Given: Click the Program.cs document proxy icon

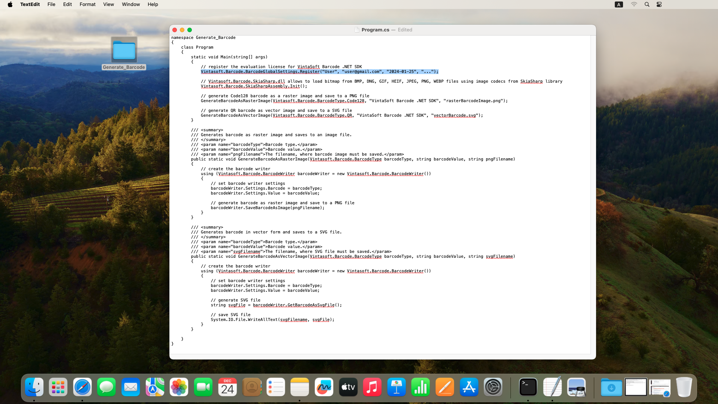Looking at the screenshot, I should 357,30.
